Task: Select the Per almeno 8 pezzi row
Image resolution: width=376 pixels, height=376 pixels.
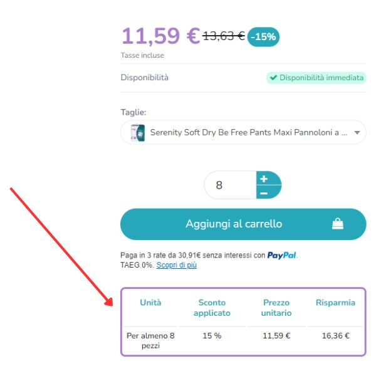Action: point(150,340)
